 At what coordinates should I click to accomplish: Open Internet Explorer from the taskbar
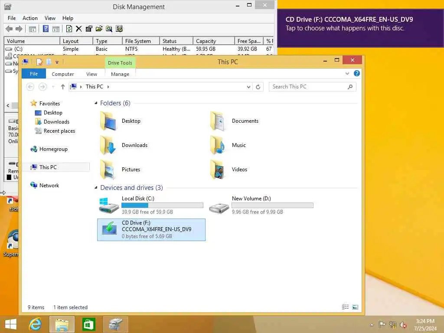35,324
